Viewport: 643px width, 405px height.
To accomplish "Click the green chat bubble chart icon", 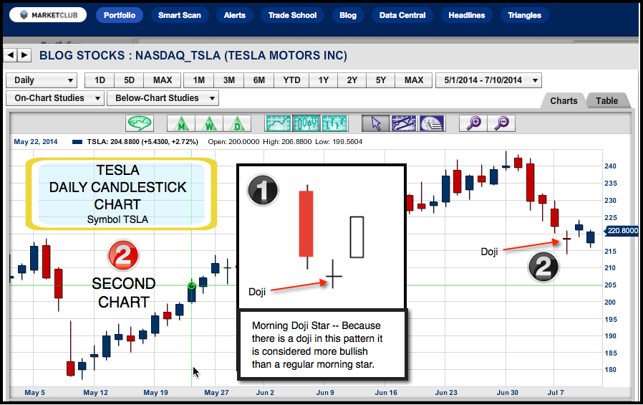I will (x=140, y=123).
